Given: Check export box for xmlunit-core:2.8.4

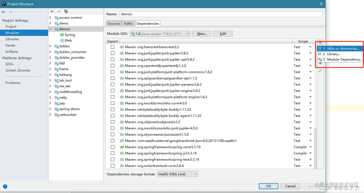Looking at the screenshot, I should [x=112, y=166].
